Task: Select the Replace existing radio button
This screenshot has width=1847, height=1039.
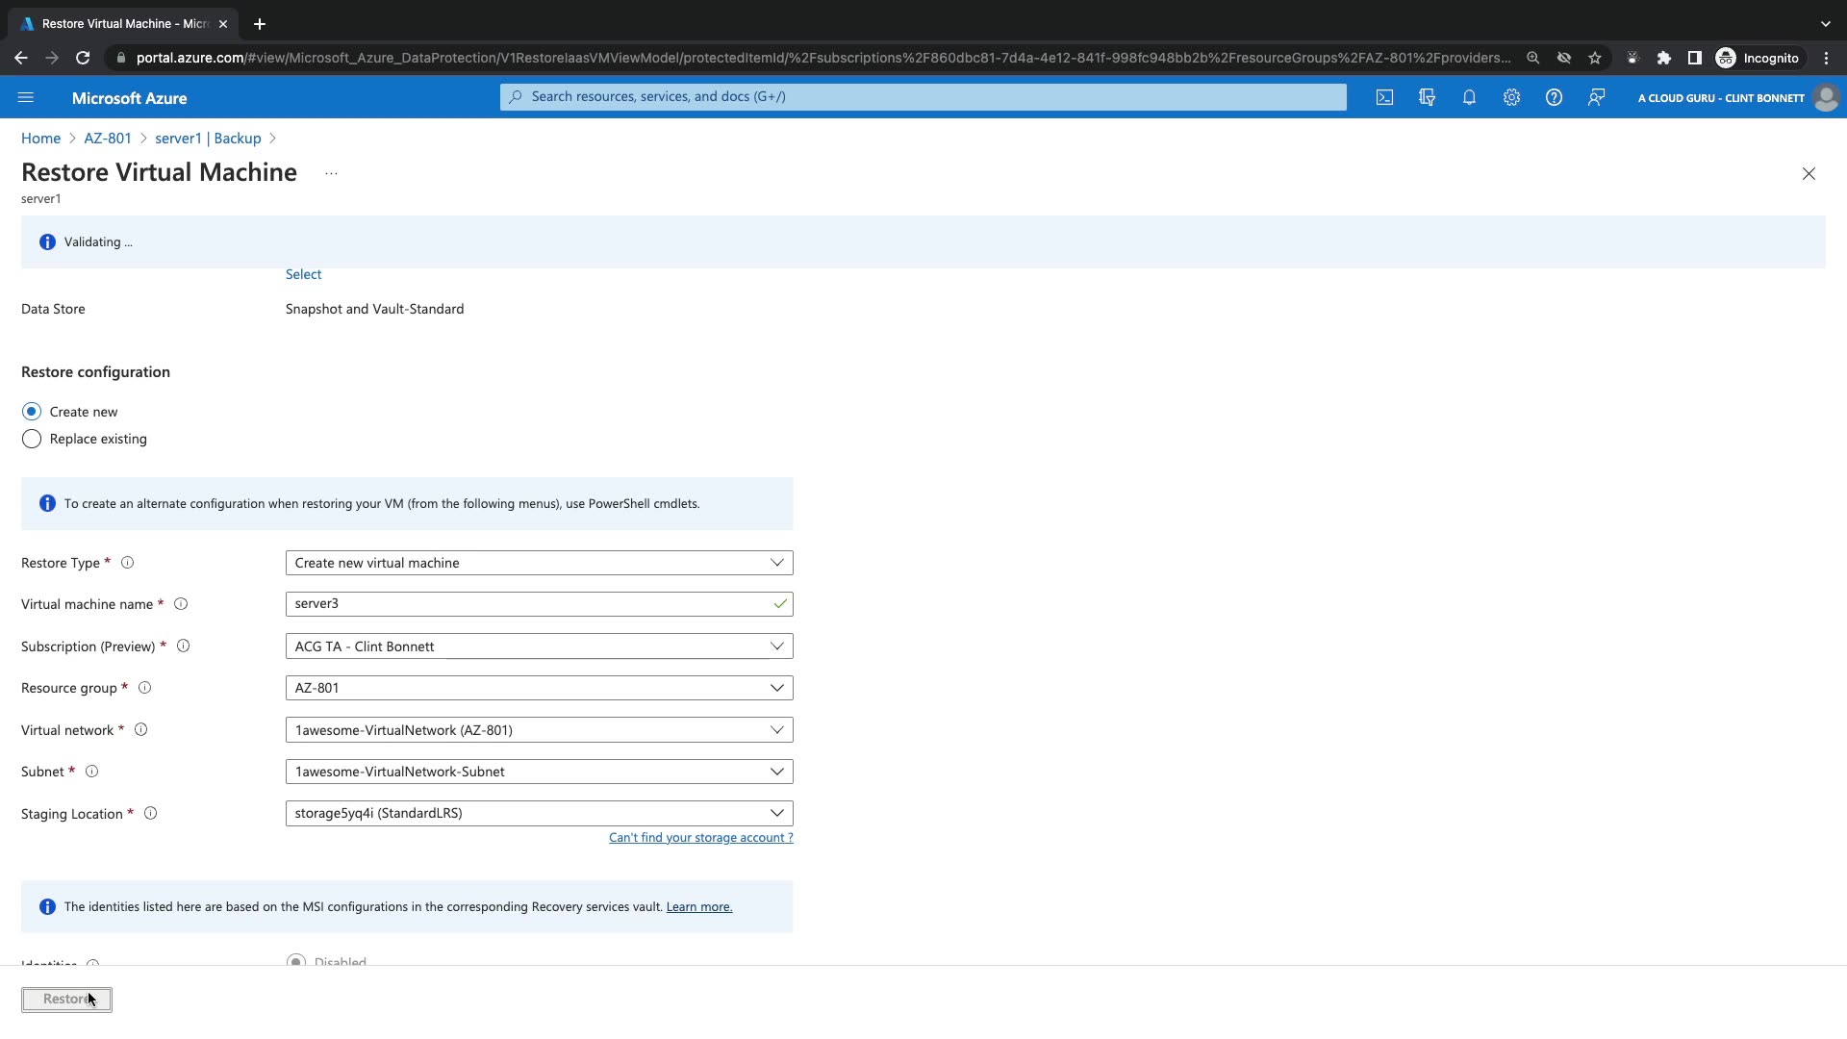Action: (x=32, y=439)
